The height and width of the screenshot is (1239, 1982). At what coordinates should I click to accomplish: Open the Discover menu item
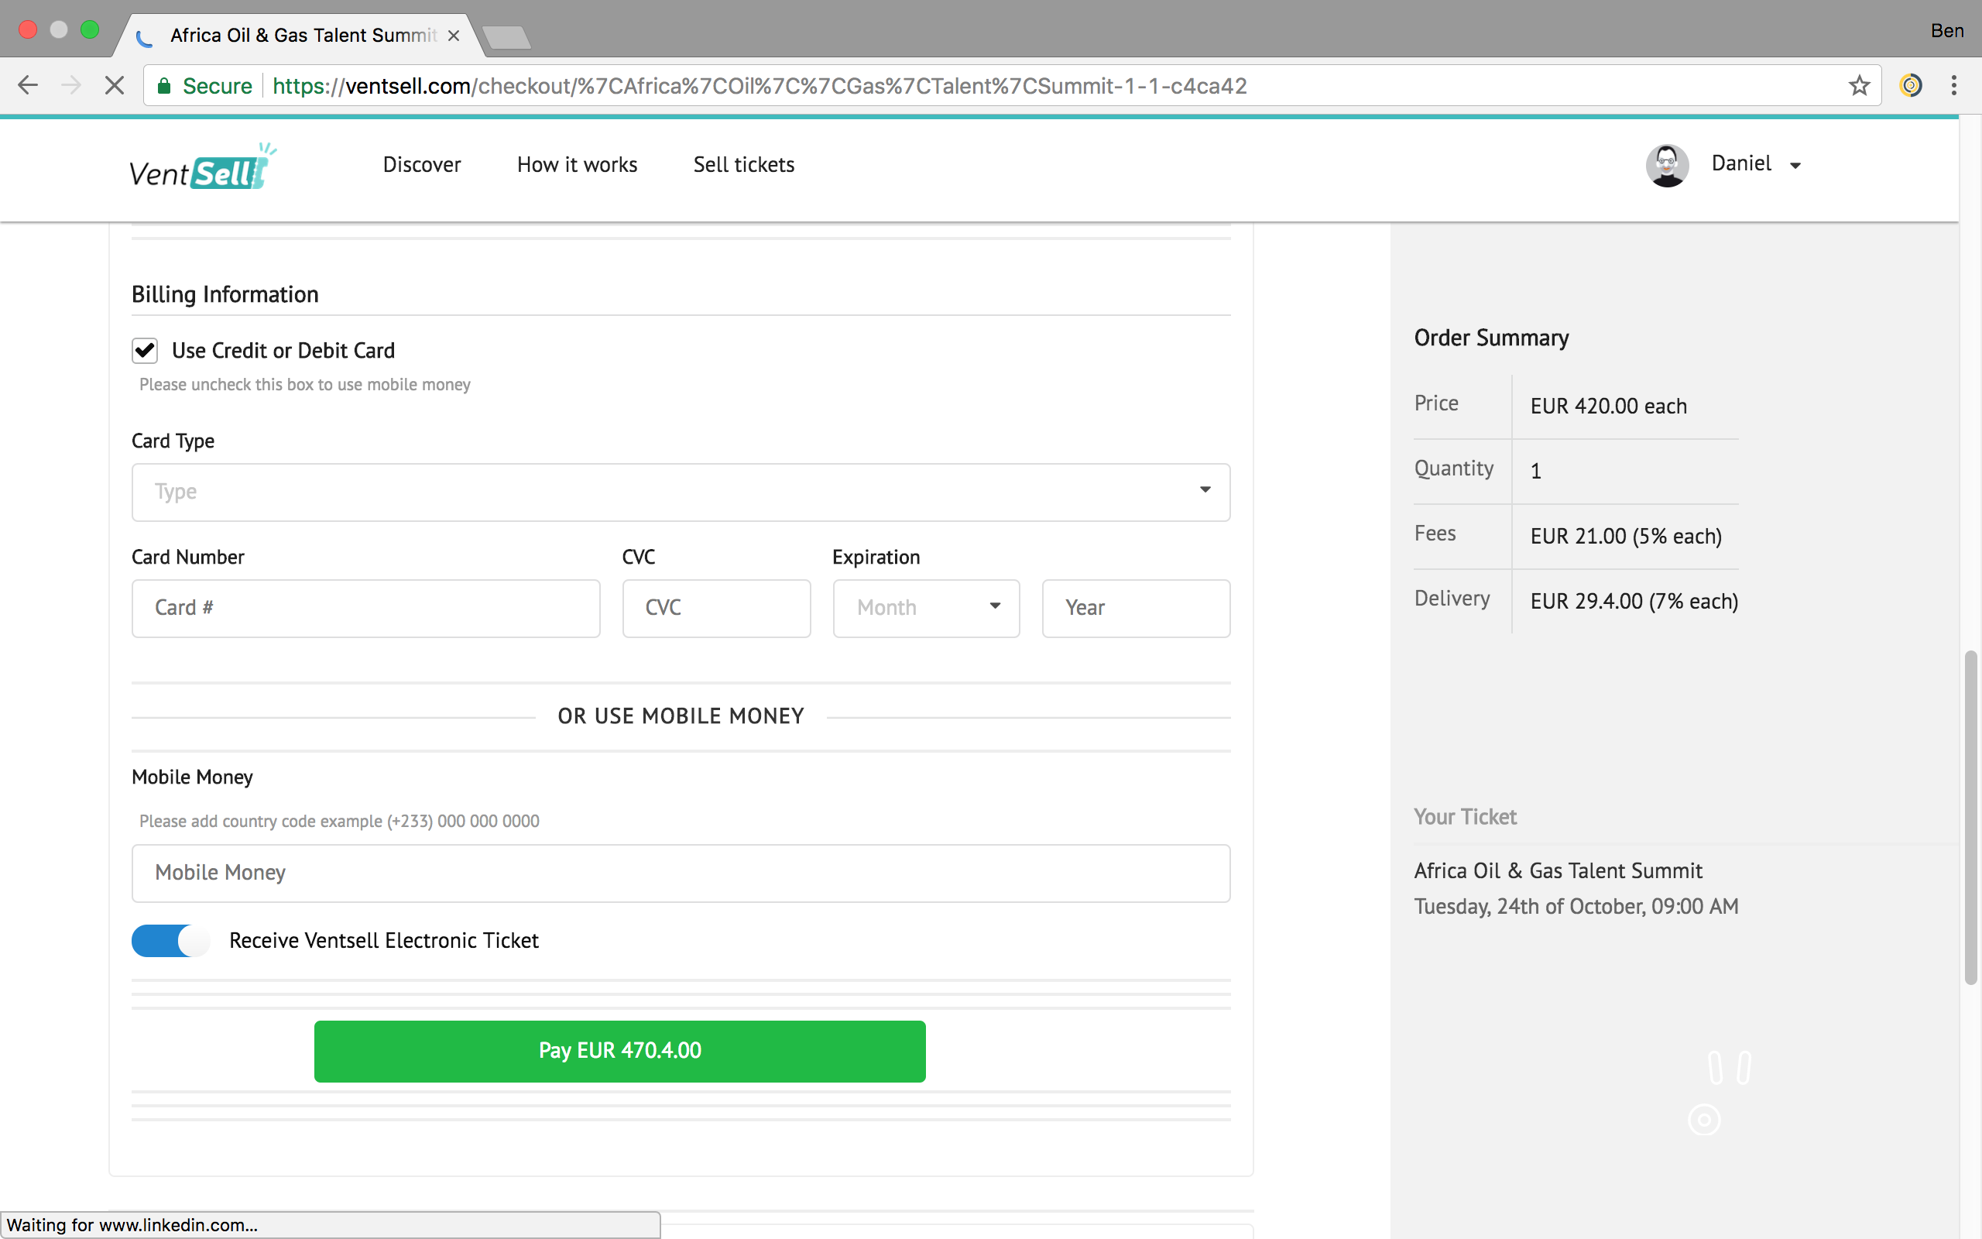click(422, 165)
